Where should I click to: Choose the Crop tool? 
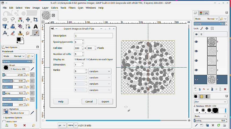point(35,19)
